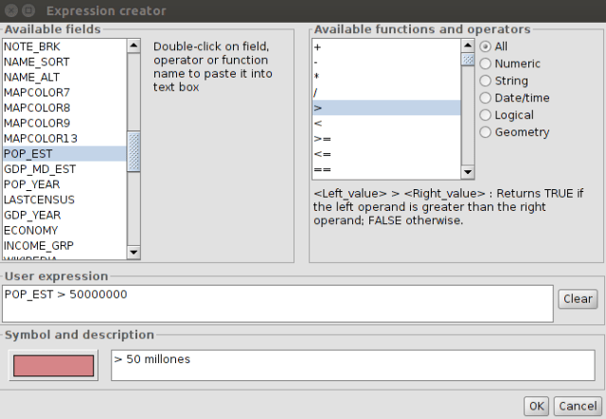Select the Numeric functions radio button
606x419 pixels.
pyautogui.click(x=487, y=63)
